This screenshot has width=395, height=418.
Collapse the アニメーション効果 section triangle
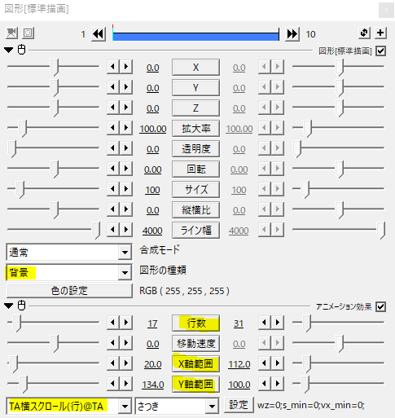8,306
